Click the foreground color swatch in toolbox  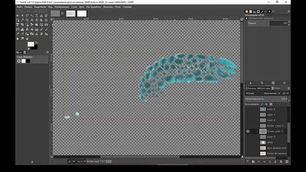(x=31, y=44)
